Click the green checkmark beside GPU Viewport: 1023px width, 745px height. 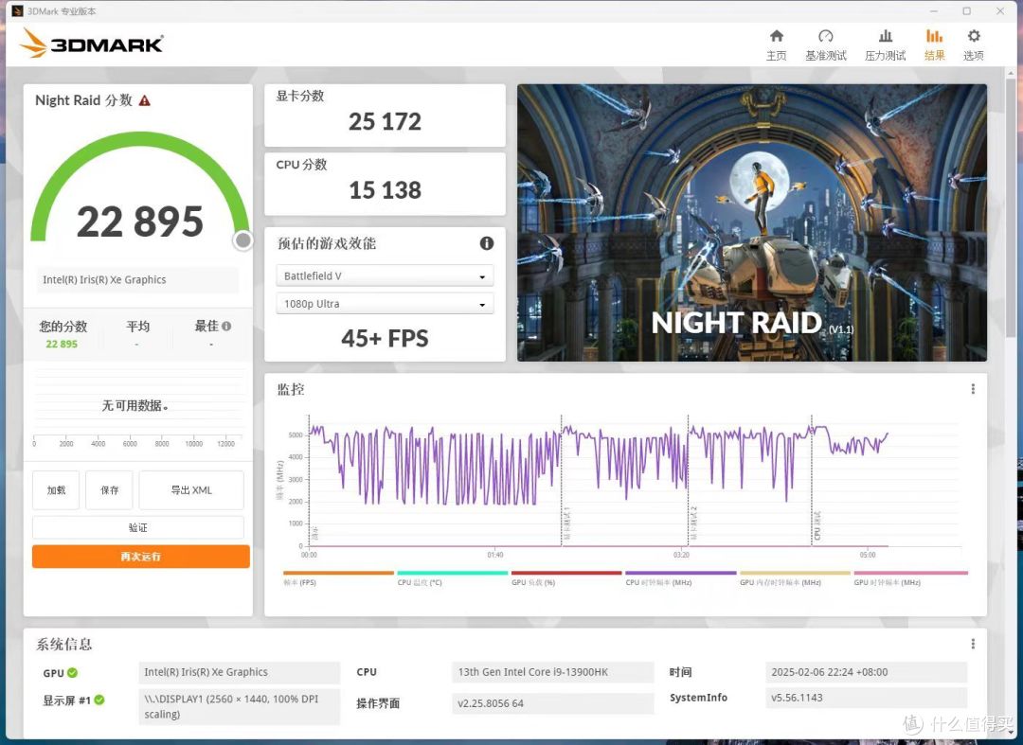72,673
